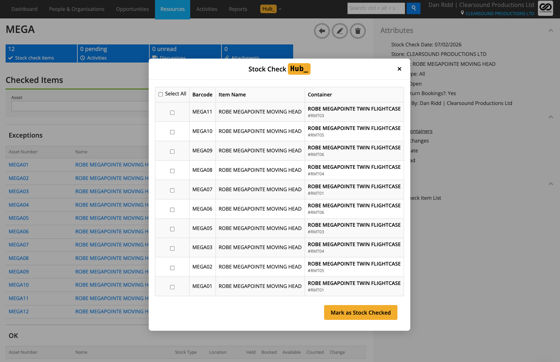Open MEGA04 exception asset link
This screenshot has height=362, width=560.
[18, 205]
